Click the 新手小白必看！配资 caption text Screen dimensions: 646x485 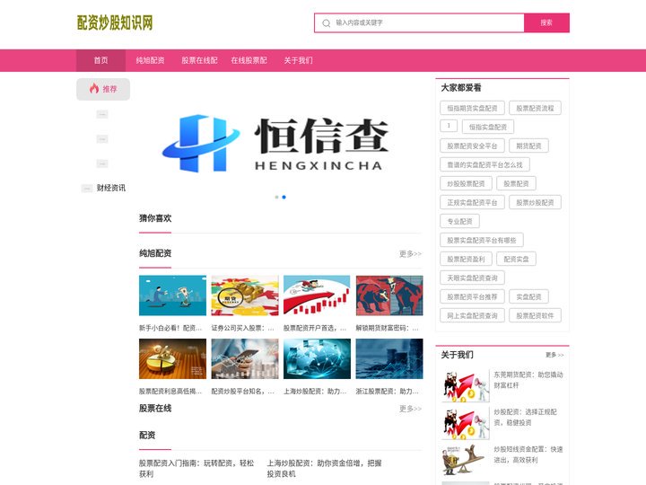click(x=170, y=328)
